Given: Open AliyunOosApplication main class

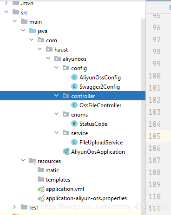Looking at the screenshot, I should (x=98, y=152).
